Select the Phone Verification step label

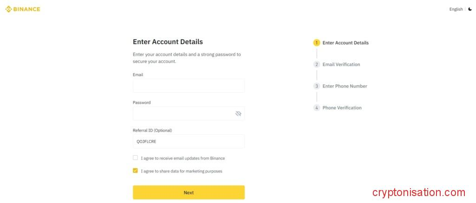(342, 108)
